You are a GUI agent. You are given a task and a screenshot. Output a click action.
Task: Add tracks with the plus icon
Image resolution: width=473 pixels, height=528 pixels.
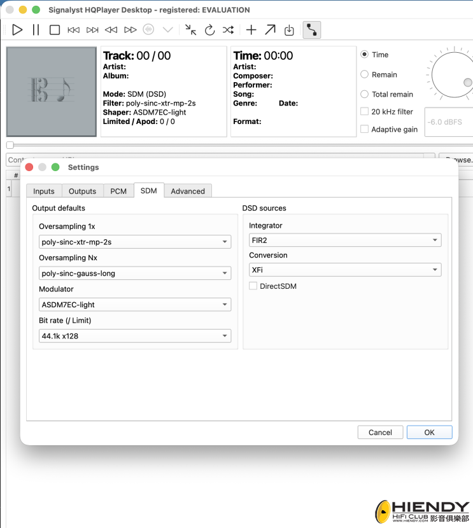pyautogui.click(x=251, y=30)
